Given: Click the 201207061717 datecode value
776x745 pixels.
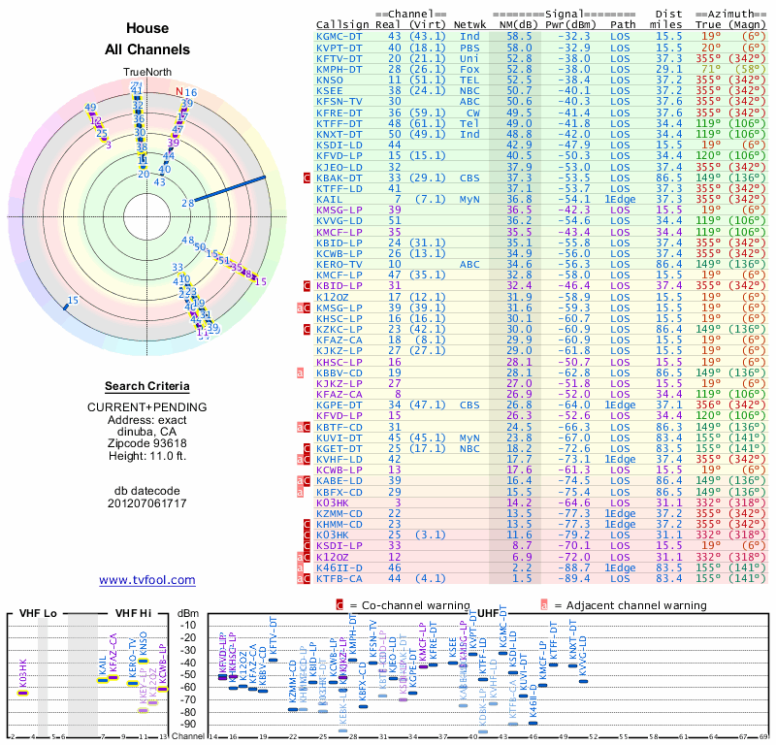Looking at the screenshot, I should click(147, 503).
